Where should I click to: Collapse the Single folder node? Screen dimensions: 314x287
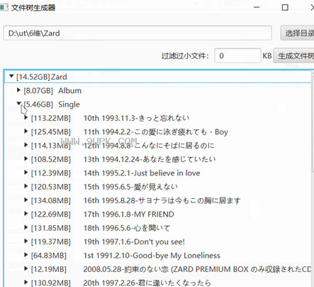pos(19,104)
